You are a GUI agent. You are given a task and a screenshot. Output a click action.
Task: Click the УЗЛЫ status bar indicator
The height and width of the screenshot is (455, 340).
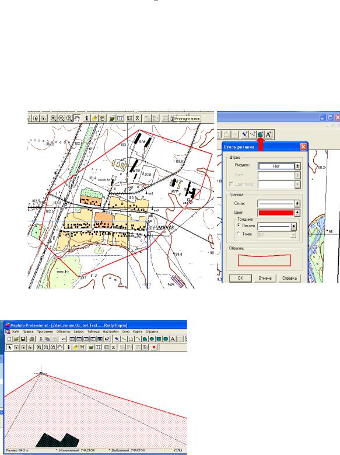tap(178, 450)
